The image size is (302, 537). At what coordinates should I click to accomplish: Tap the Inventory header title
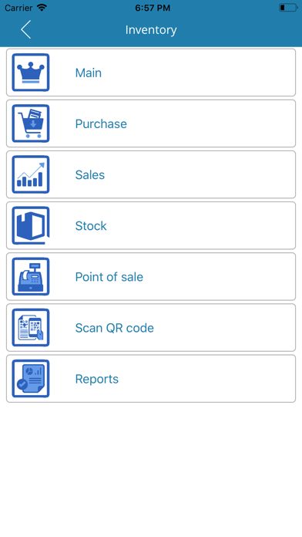click(151, 30)
